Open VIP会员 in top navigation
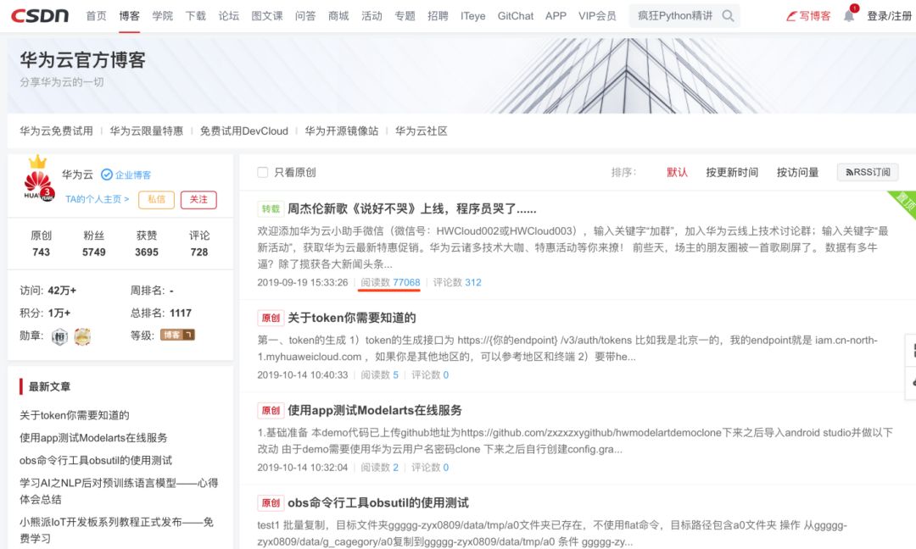The image size is (916, 549). (x=597, y=16)
